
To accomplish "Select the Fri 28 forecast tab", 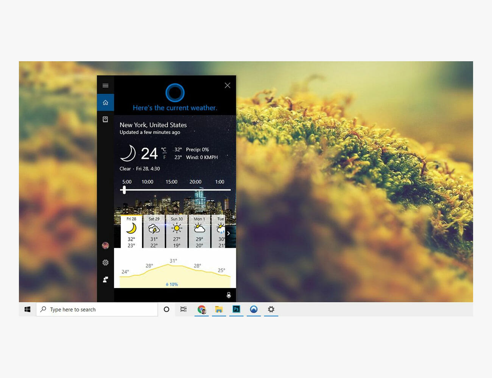I will 131,232.
